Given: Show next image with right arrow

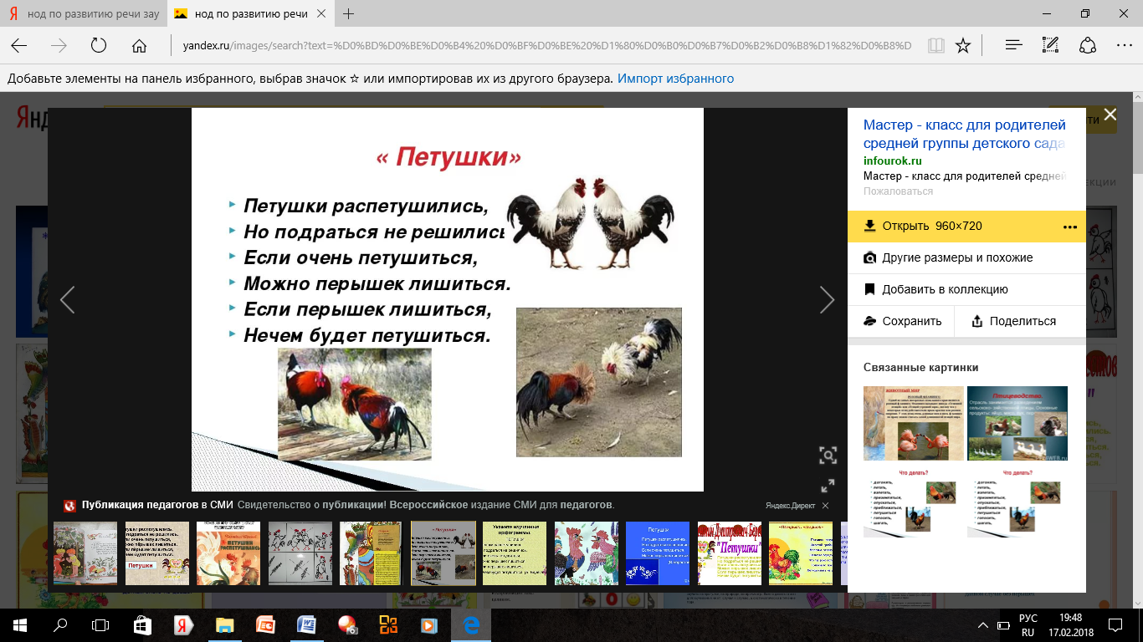Looking at the screenshot, I should (x=827, y=299).
